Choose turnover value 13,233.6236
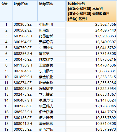Image resolution: width=117 pixels, height=132 pixels. tap(106, 83)
